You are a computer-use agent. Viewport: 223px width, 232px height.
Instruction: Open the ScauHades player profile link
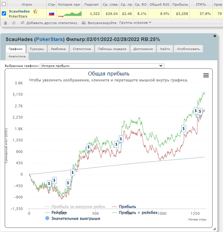pos(19,11)
